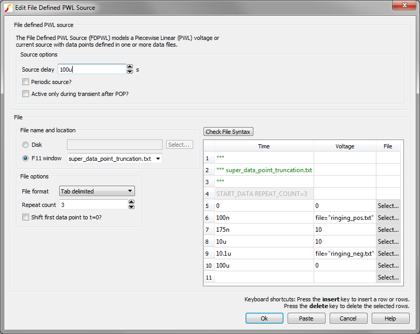The width and height of the screenshot is (420, 334).
Task: Decrease Repeat count with down arrow
Action: click(x=131, y=207)
